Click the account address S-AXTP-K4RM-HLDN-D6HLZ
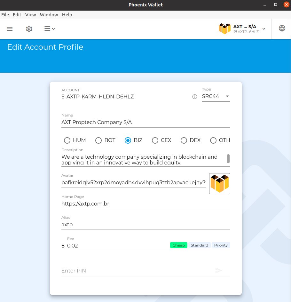The height and width of the screenshot is (302, 291). click(98, 97)
